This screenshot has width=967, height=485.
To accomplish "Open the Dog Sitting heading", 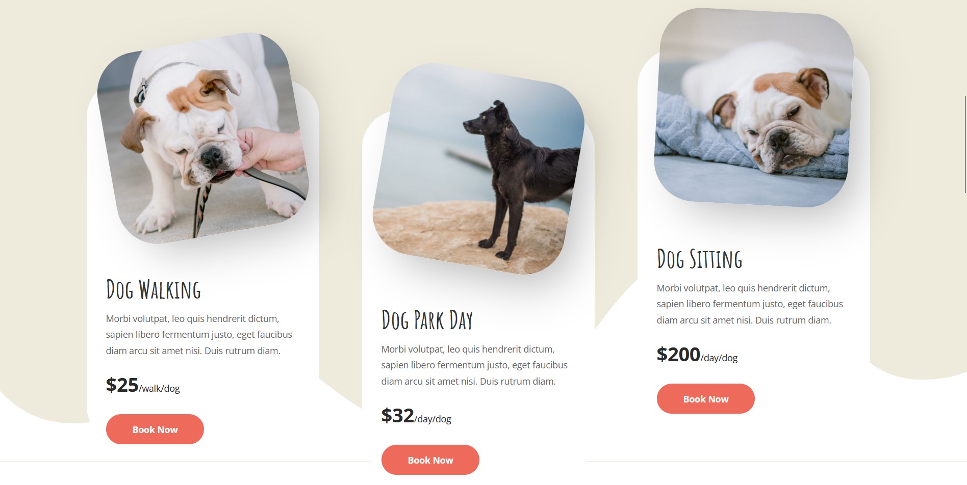I will (700, 259).
